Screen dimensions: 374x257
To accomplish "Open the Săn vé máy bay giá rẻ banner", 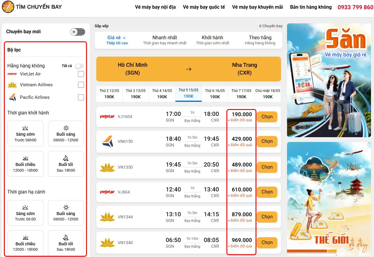I will [x=329, y=80].
